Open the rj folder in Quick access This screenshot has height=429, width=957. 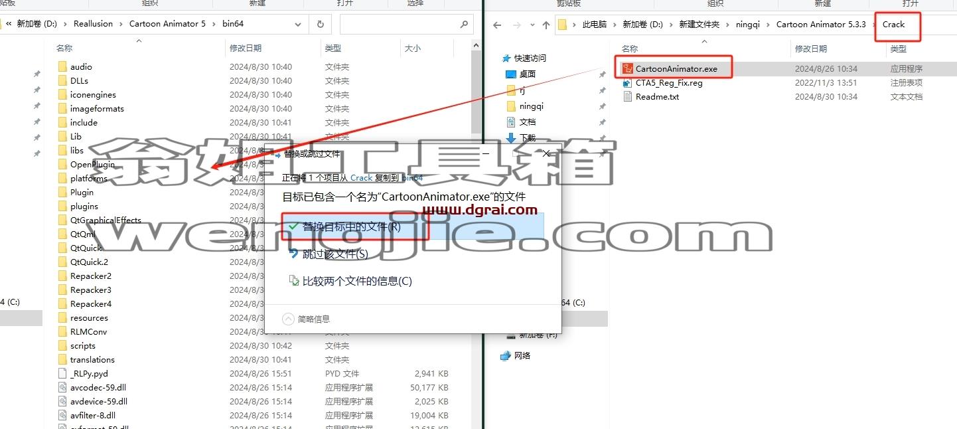pyautogui.click(x=522, y=90)
